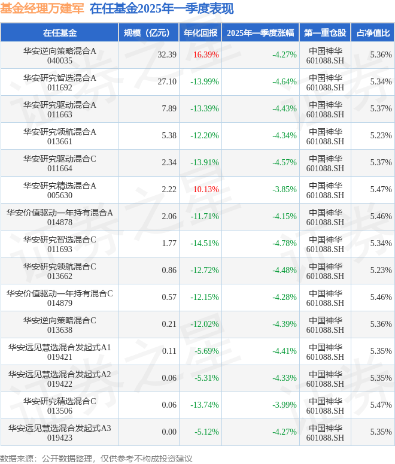This screenshot has height=464, width=395.
Task: Select fund 华安价值驱动一年持有混合A 014878
Action: click(x=60, y=217)
